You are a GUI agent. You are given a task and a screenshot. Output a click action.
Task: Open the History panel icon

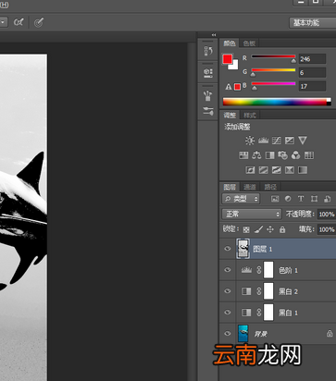208,51
